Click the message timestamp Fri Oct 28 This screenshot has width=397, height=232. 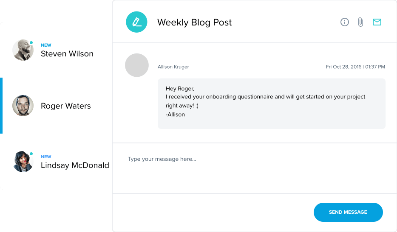[355, 67]
